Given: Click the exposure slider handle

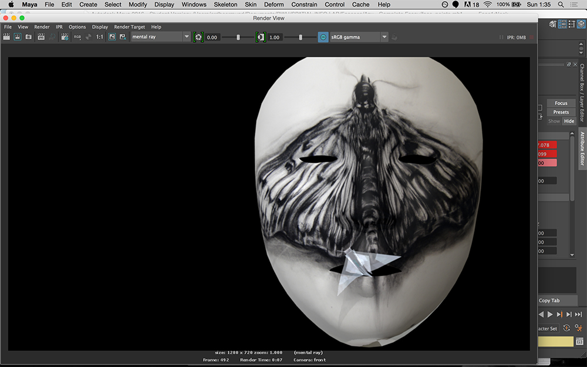Looking at the screenshot, I should pos(238,37).
